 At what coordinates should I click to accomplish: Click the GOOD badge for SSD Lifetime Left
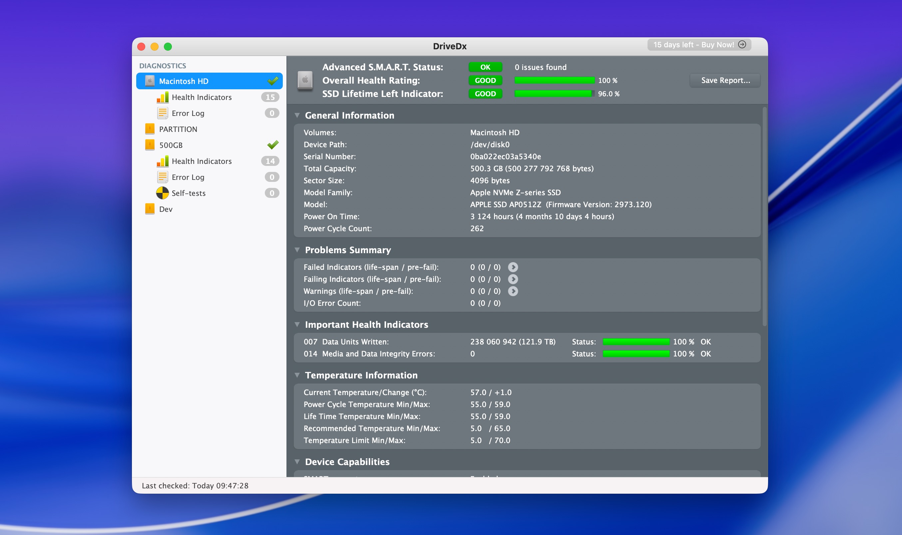point(485,94)
